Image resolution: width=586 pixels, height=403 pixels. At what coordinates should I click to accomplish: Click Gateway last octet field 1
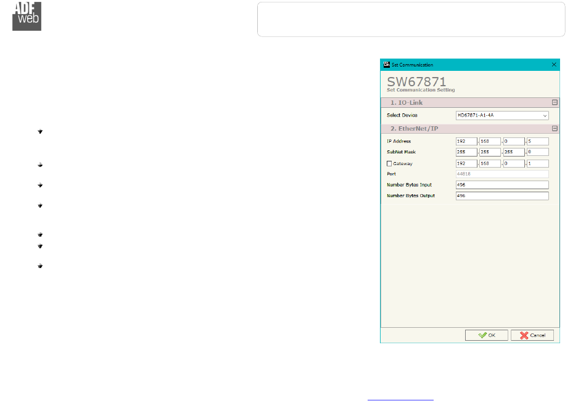538,163
